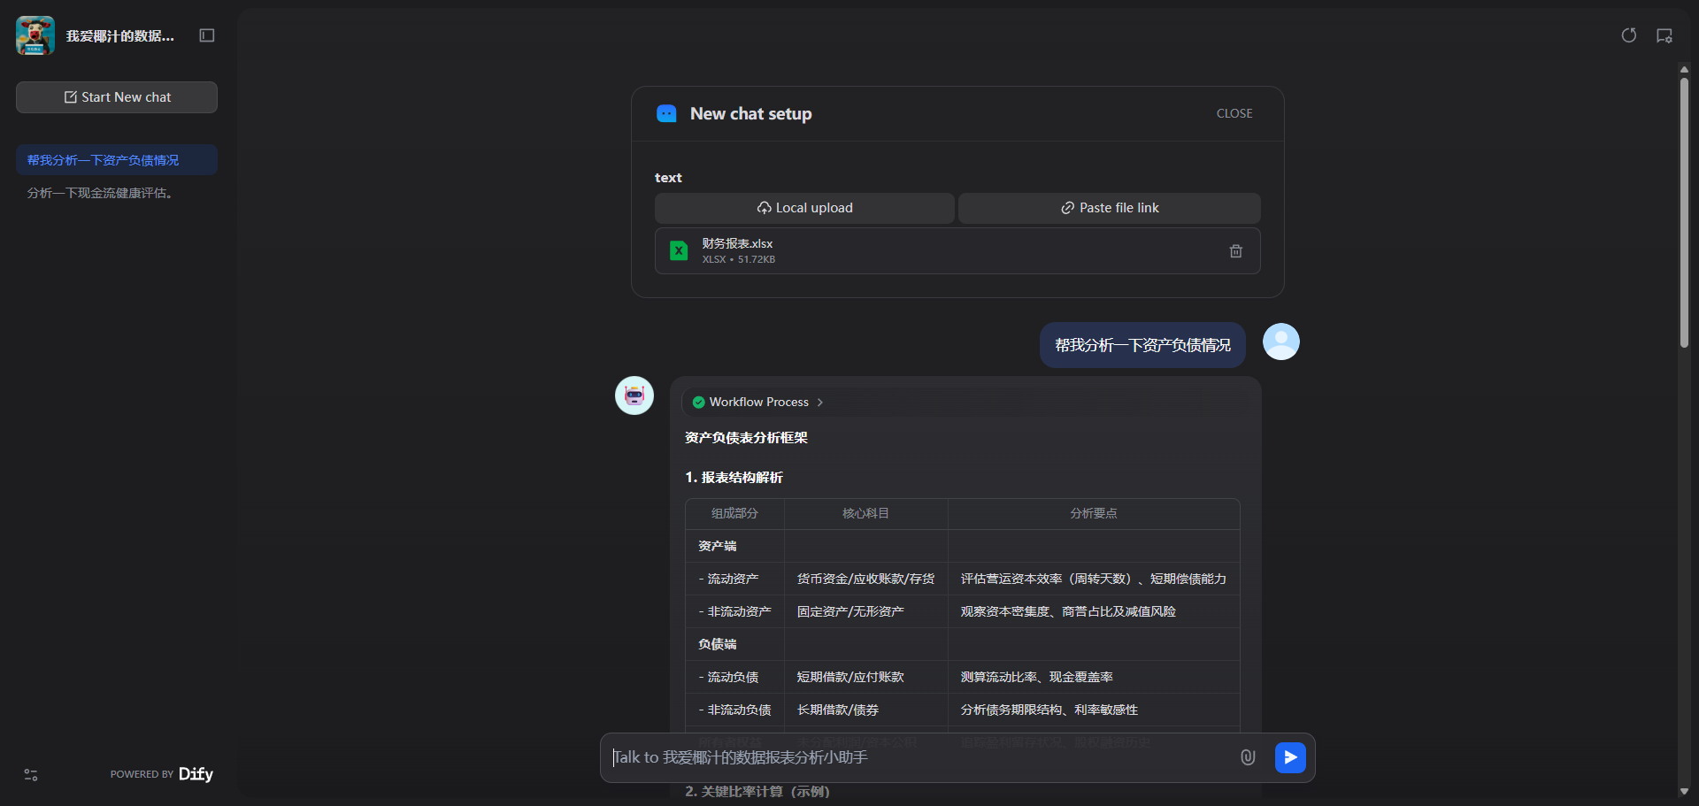The image size is (1699, 806).
Task: Expand the Workflow Process section
Action: click(x=965, y=402)
